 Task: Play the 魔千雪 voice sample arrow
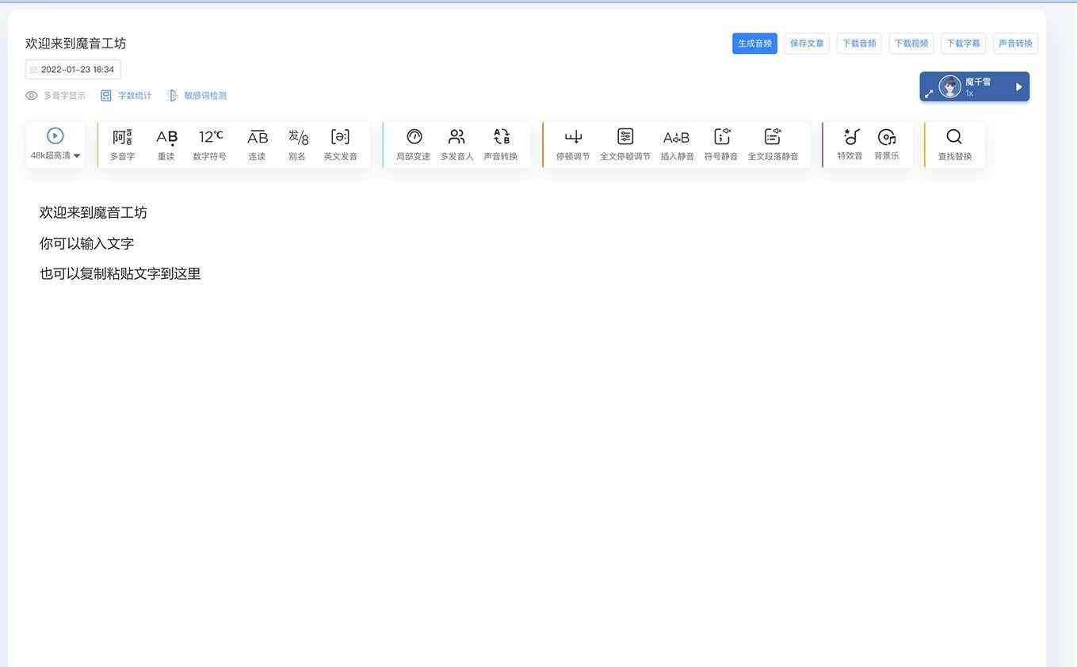[1019, 87]
